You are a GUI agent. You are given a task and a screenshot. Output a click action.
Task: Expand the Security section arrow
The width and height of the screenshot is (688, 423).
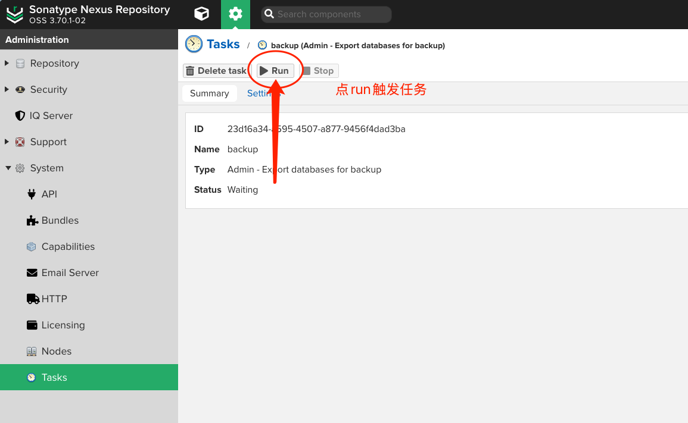[7, 89]
